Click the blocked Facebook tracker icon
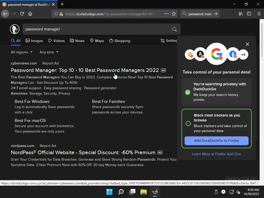264x198 pixels. (233, 54)
